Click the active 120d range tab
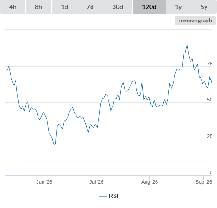 tap(149, 7)
